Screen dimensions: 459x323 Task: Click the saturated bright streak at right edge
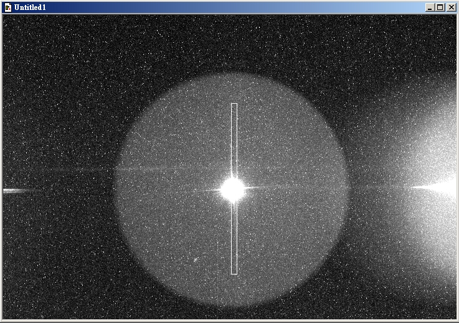439,186
